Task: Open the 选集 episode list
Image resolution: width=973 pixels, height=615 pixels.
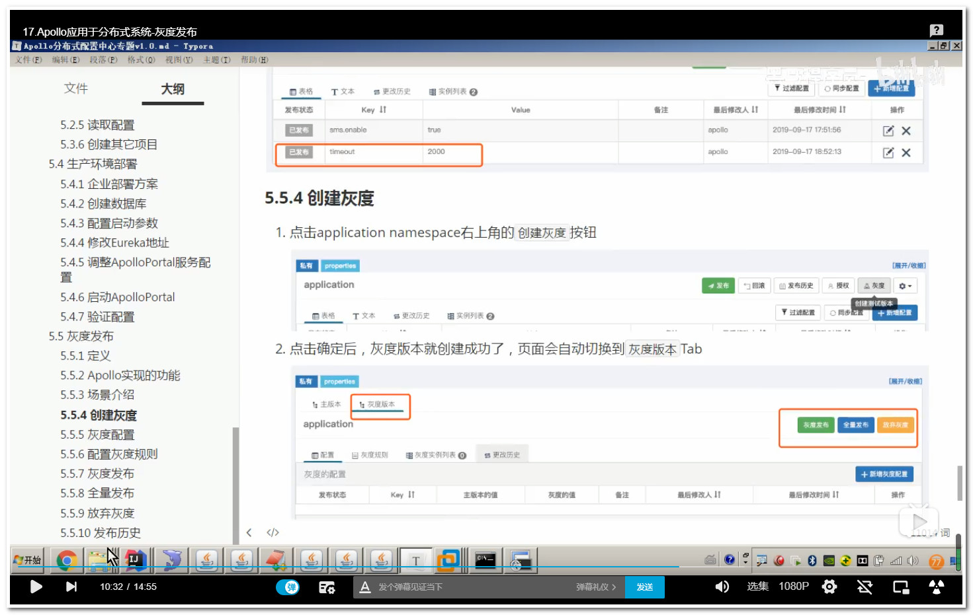Action: point(757,587)
